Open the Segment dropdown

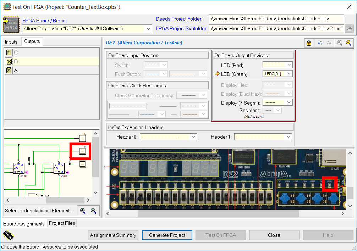[278, 110]
